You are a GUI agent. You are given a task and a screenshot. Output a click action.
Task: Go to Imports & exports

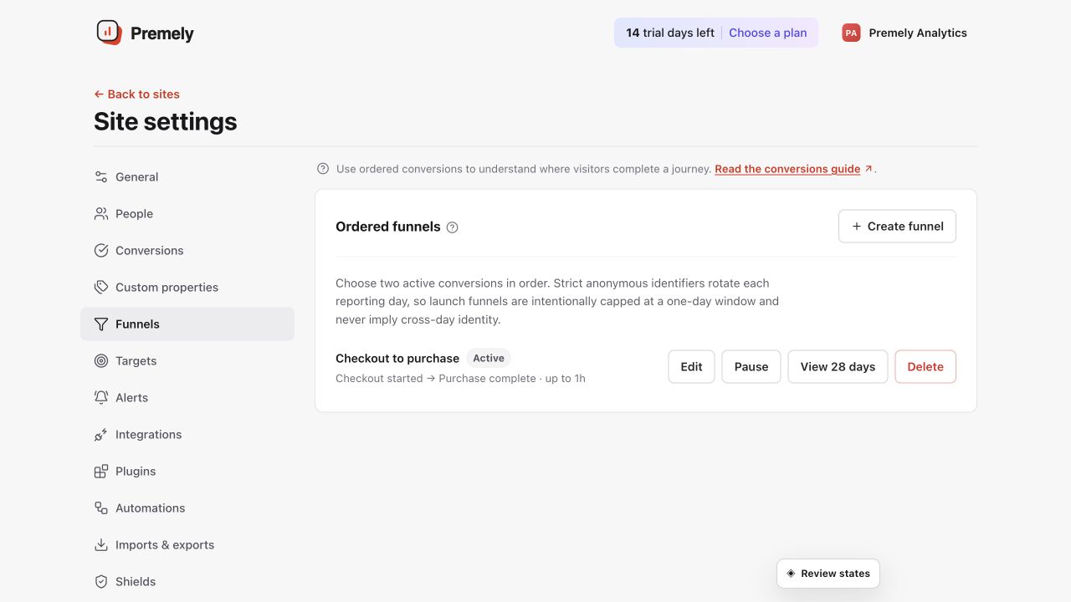(187, 545)
